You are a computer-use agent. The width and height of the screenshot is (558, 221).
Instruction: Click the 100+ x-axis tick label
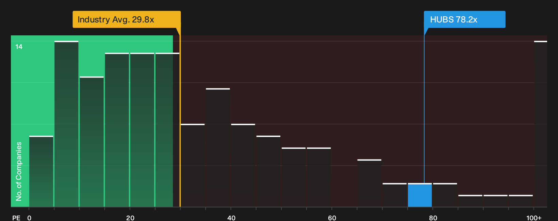pos(534,218)
